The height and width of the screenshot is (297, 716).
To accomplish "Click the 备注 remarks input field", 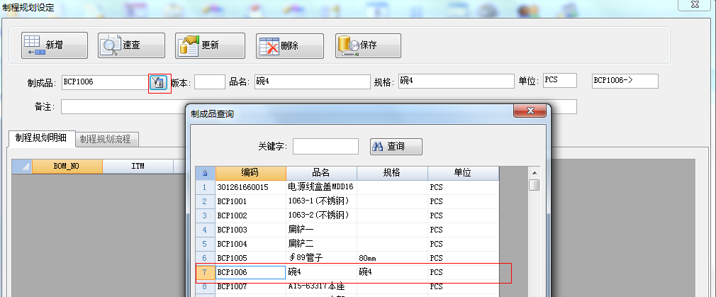I will click(x=122, y=107).
